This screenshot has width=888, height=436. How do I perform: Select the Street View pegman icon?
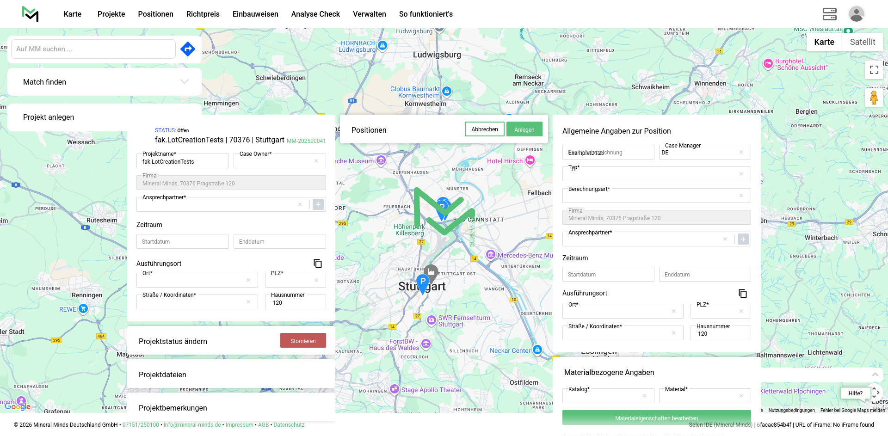(x=874, y=98)
